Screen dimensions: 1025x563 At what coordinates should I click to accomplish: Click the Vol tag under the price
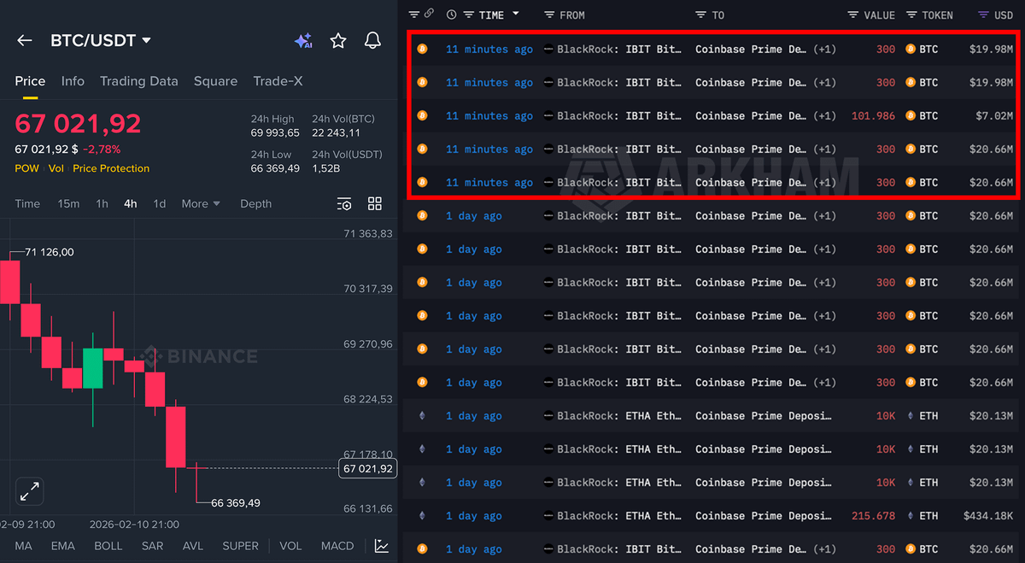pyautogui.click(x=56, y=168)
